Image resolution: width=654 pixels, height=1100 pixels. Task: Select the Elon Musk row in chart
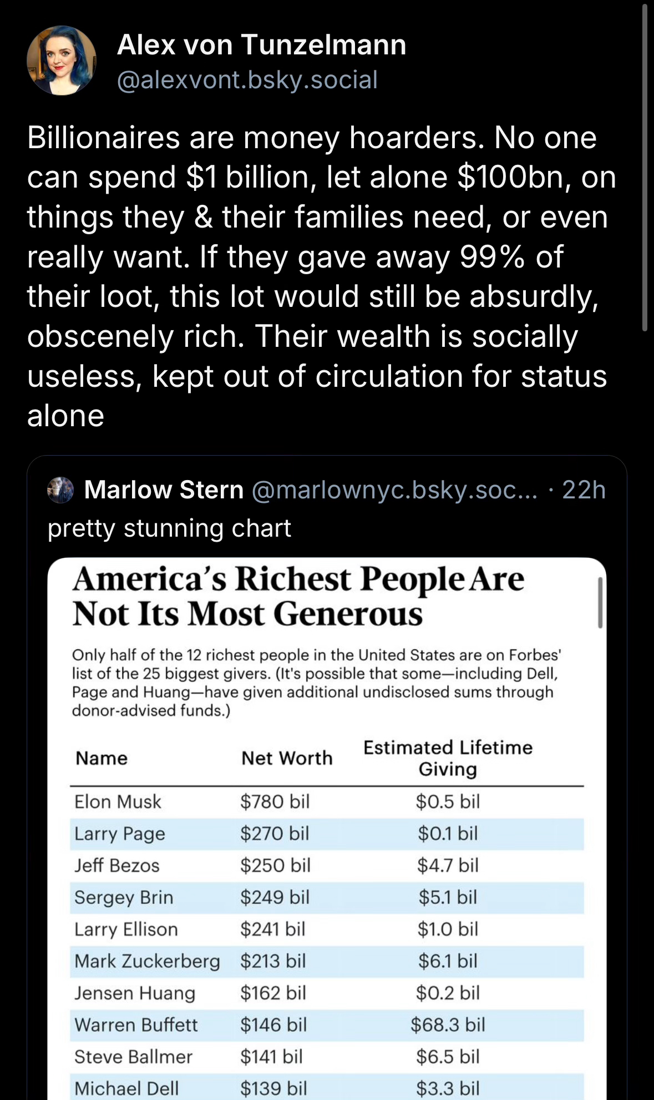(326, 802)
